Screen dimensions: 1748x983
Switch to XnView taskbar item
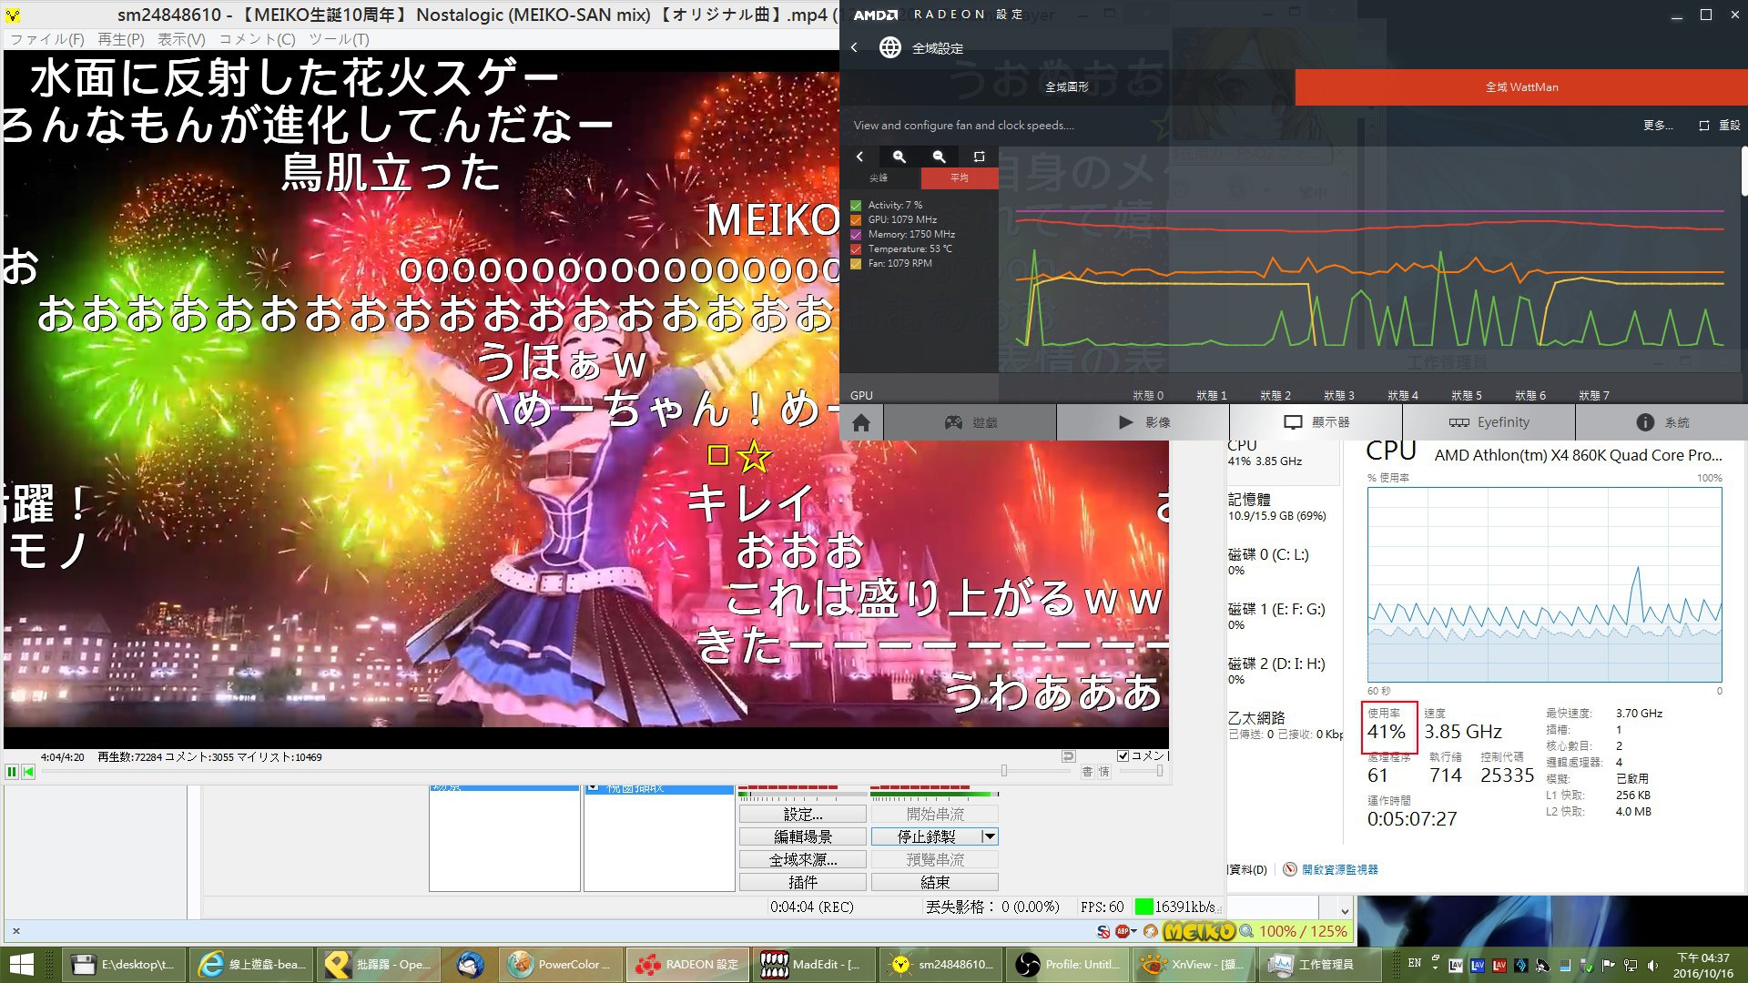point(1195,965)
